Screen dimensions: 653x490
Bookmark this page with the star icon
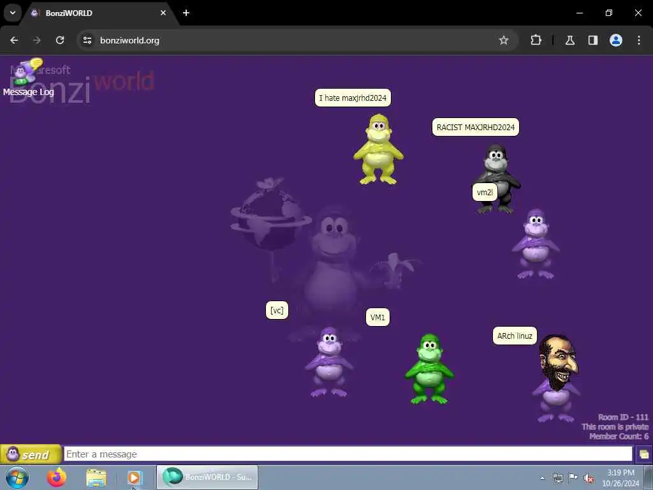pyautogui.click(x=504, y=40)
